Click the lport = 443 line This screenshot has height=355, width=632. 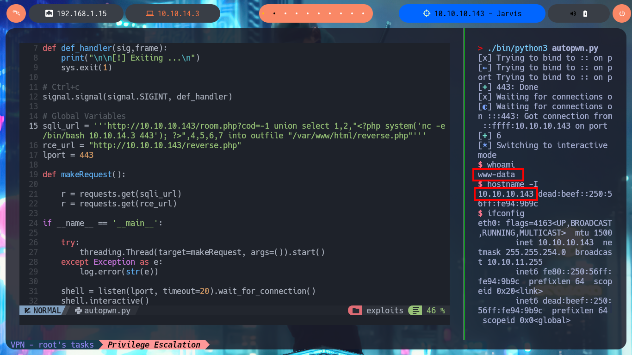pos(68,155)
